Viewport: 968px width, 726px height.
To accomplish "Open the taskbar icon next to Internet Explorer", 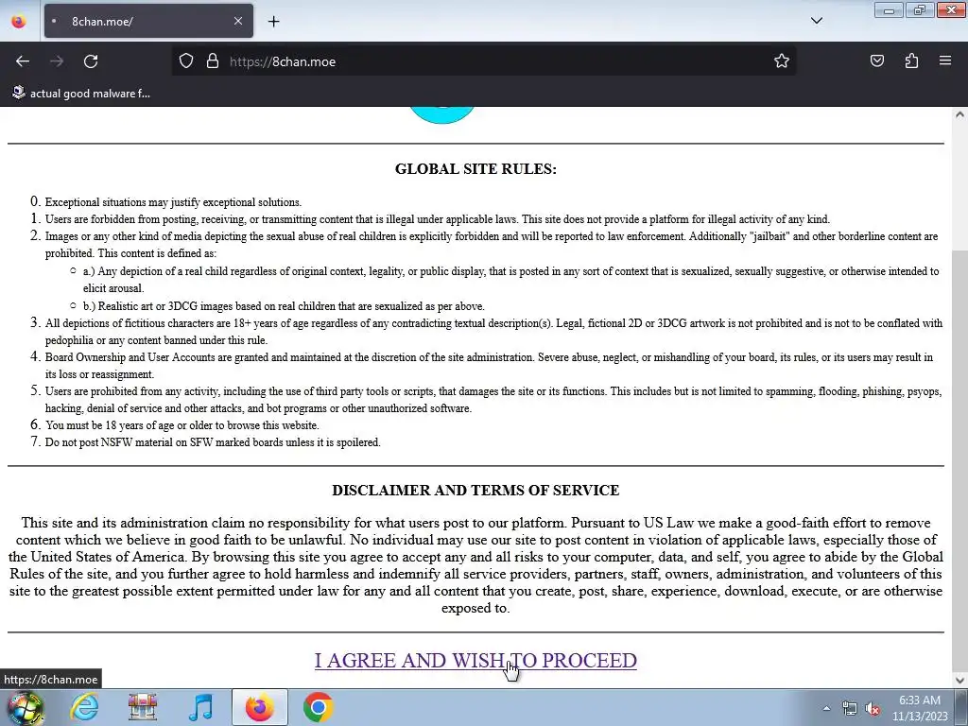I will tap(143, 707).
